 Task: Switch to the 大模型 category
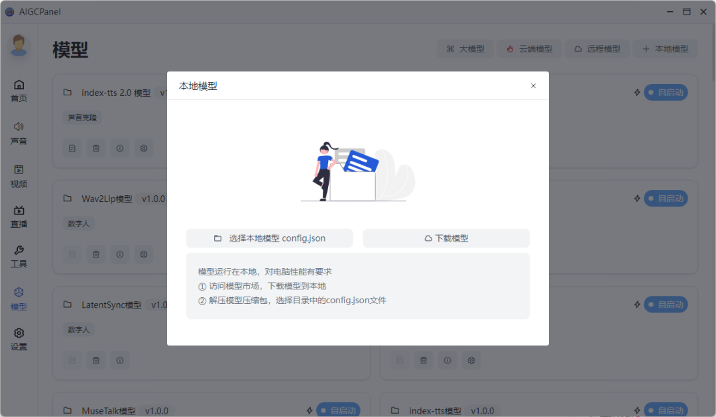pos(465,48)
